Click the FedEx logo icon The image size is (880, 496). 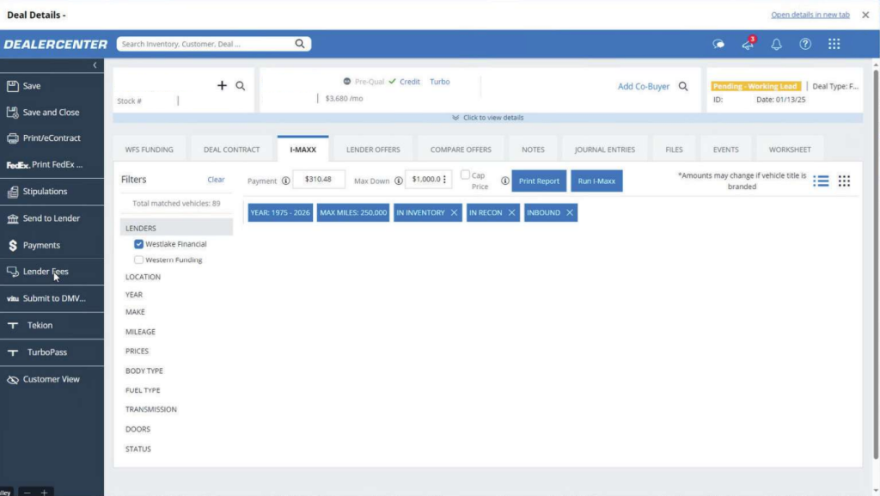tap(17, 165)
